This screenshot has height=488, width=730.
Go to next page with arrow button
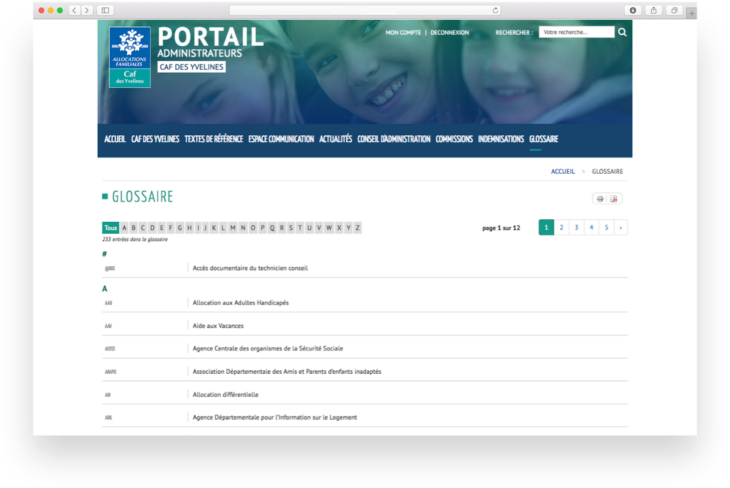pyautogui.click(x=621, y=227)
